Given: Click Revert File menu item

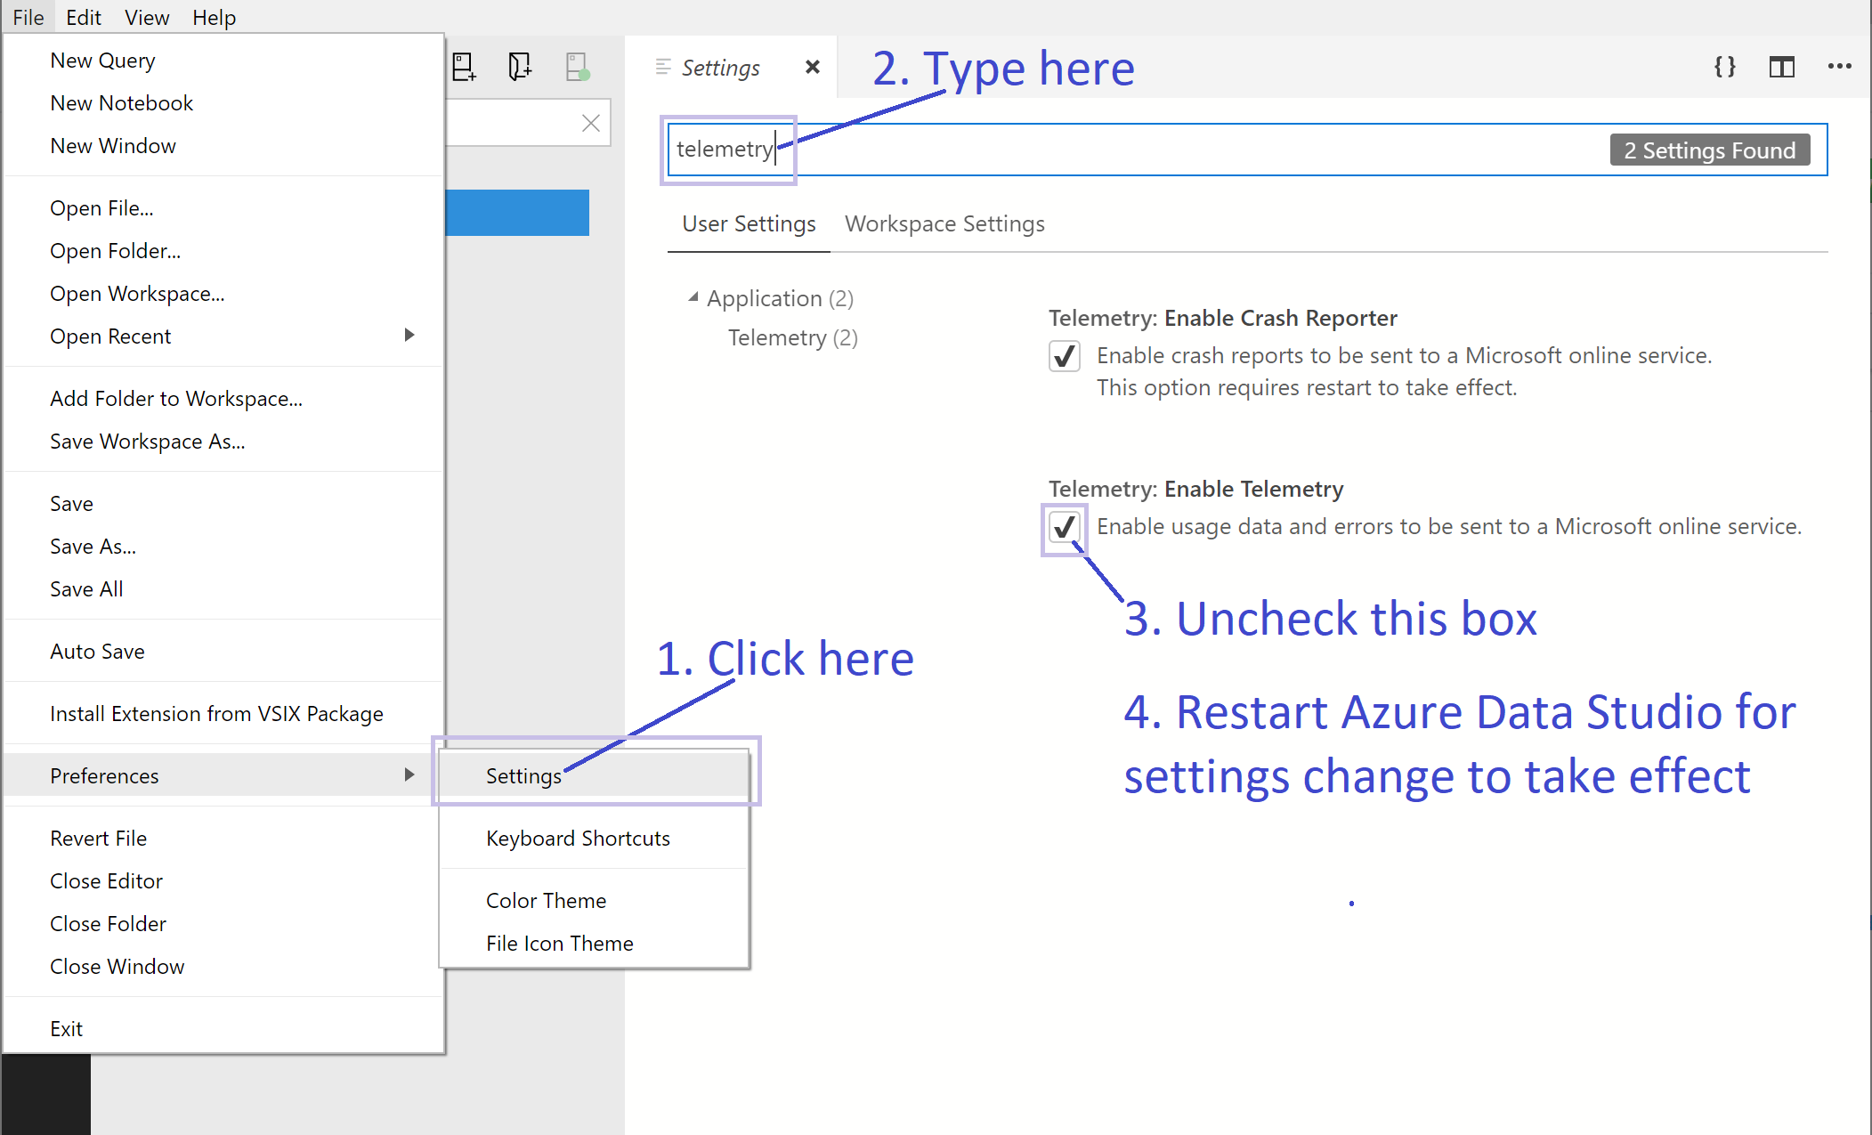Looking at the screenshot, I should tap(223, 839).
